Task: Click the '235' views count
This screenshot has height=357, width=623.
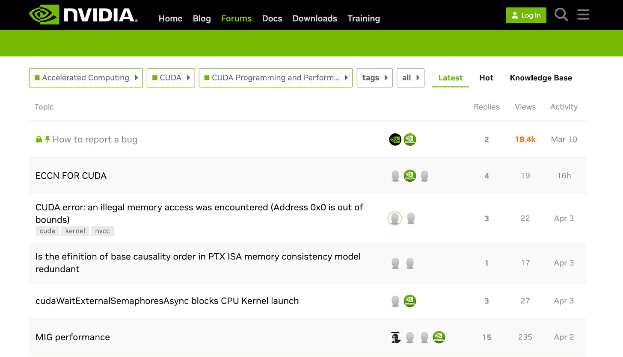Action: point(525,337)
